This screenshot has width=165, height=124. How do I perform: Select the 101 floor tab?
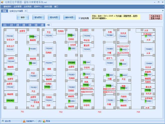[x=5, y=25]
